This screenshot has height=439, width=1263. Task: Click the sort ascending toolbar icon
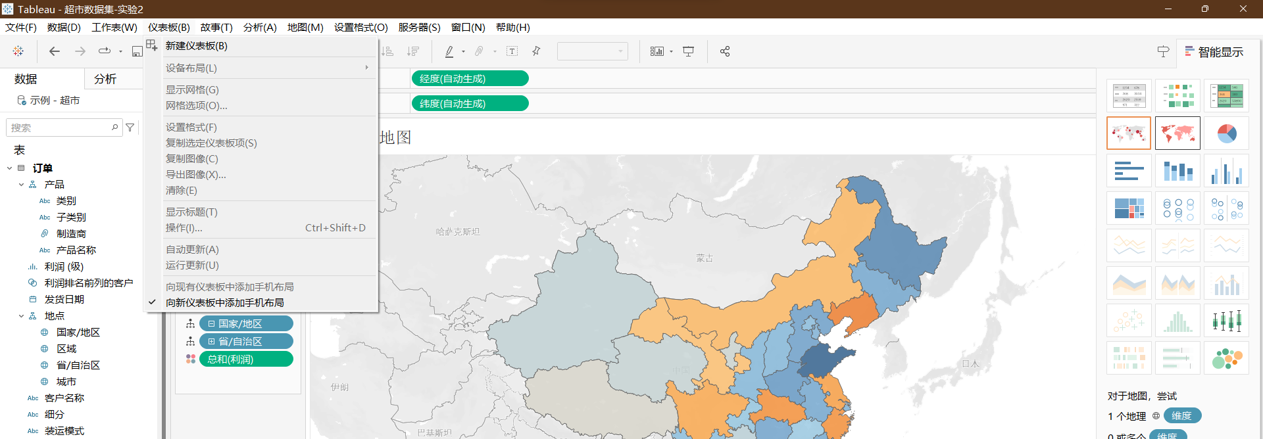[x=387, y=51]
